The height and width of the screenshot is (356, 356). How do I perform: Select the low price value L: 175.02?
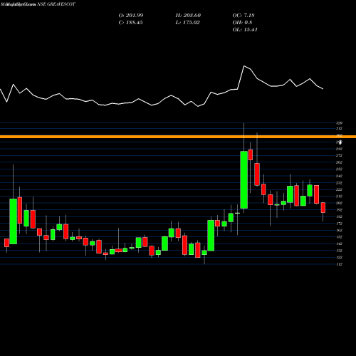187,23
